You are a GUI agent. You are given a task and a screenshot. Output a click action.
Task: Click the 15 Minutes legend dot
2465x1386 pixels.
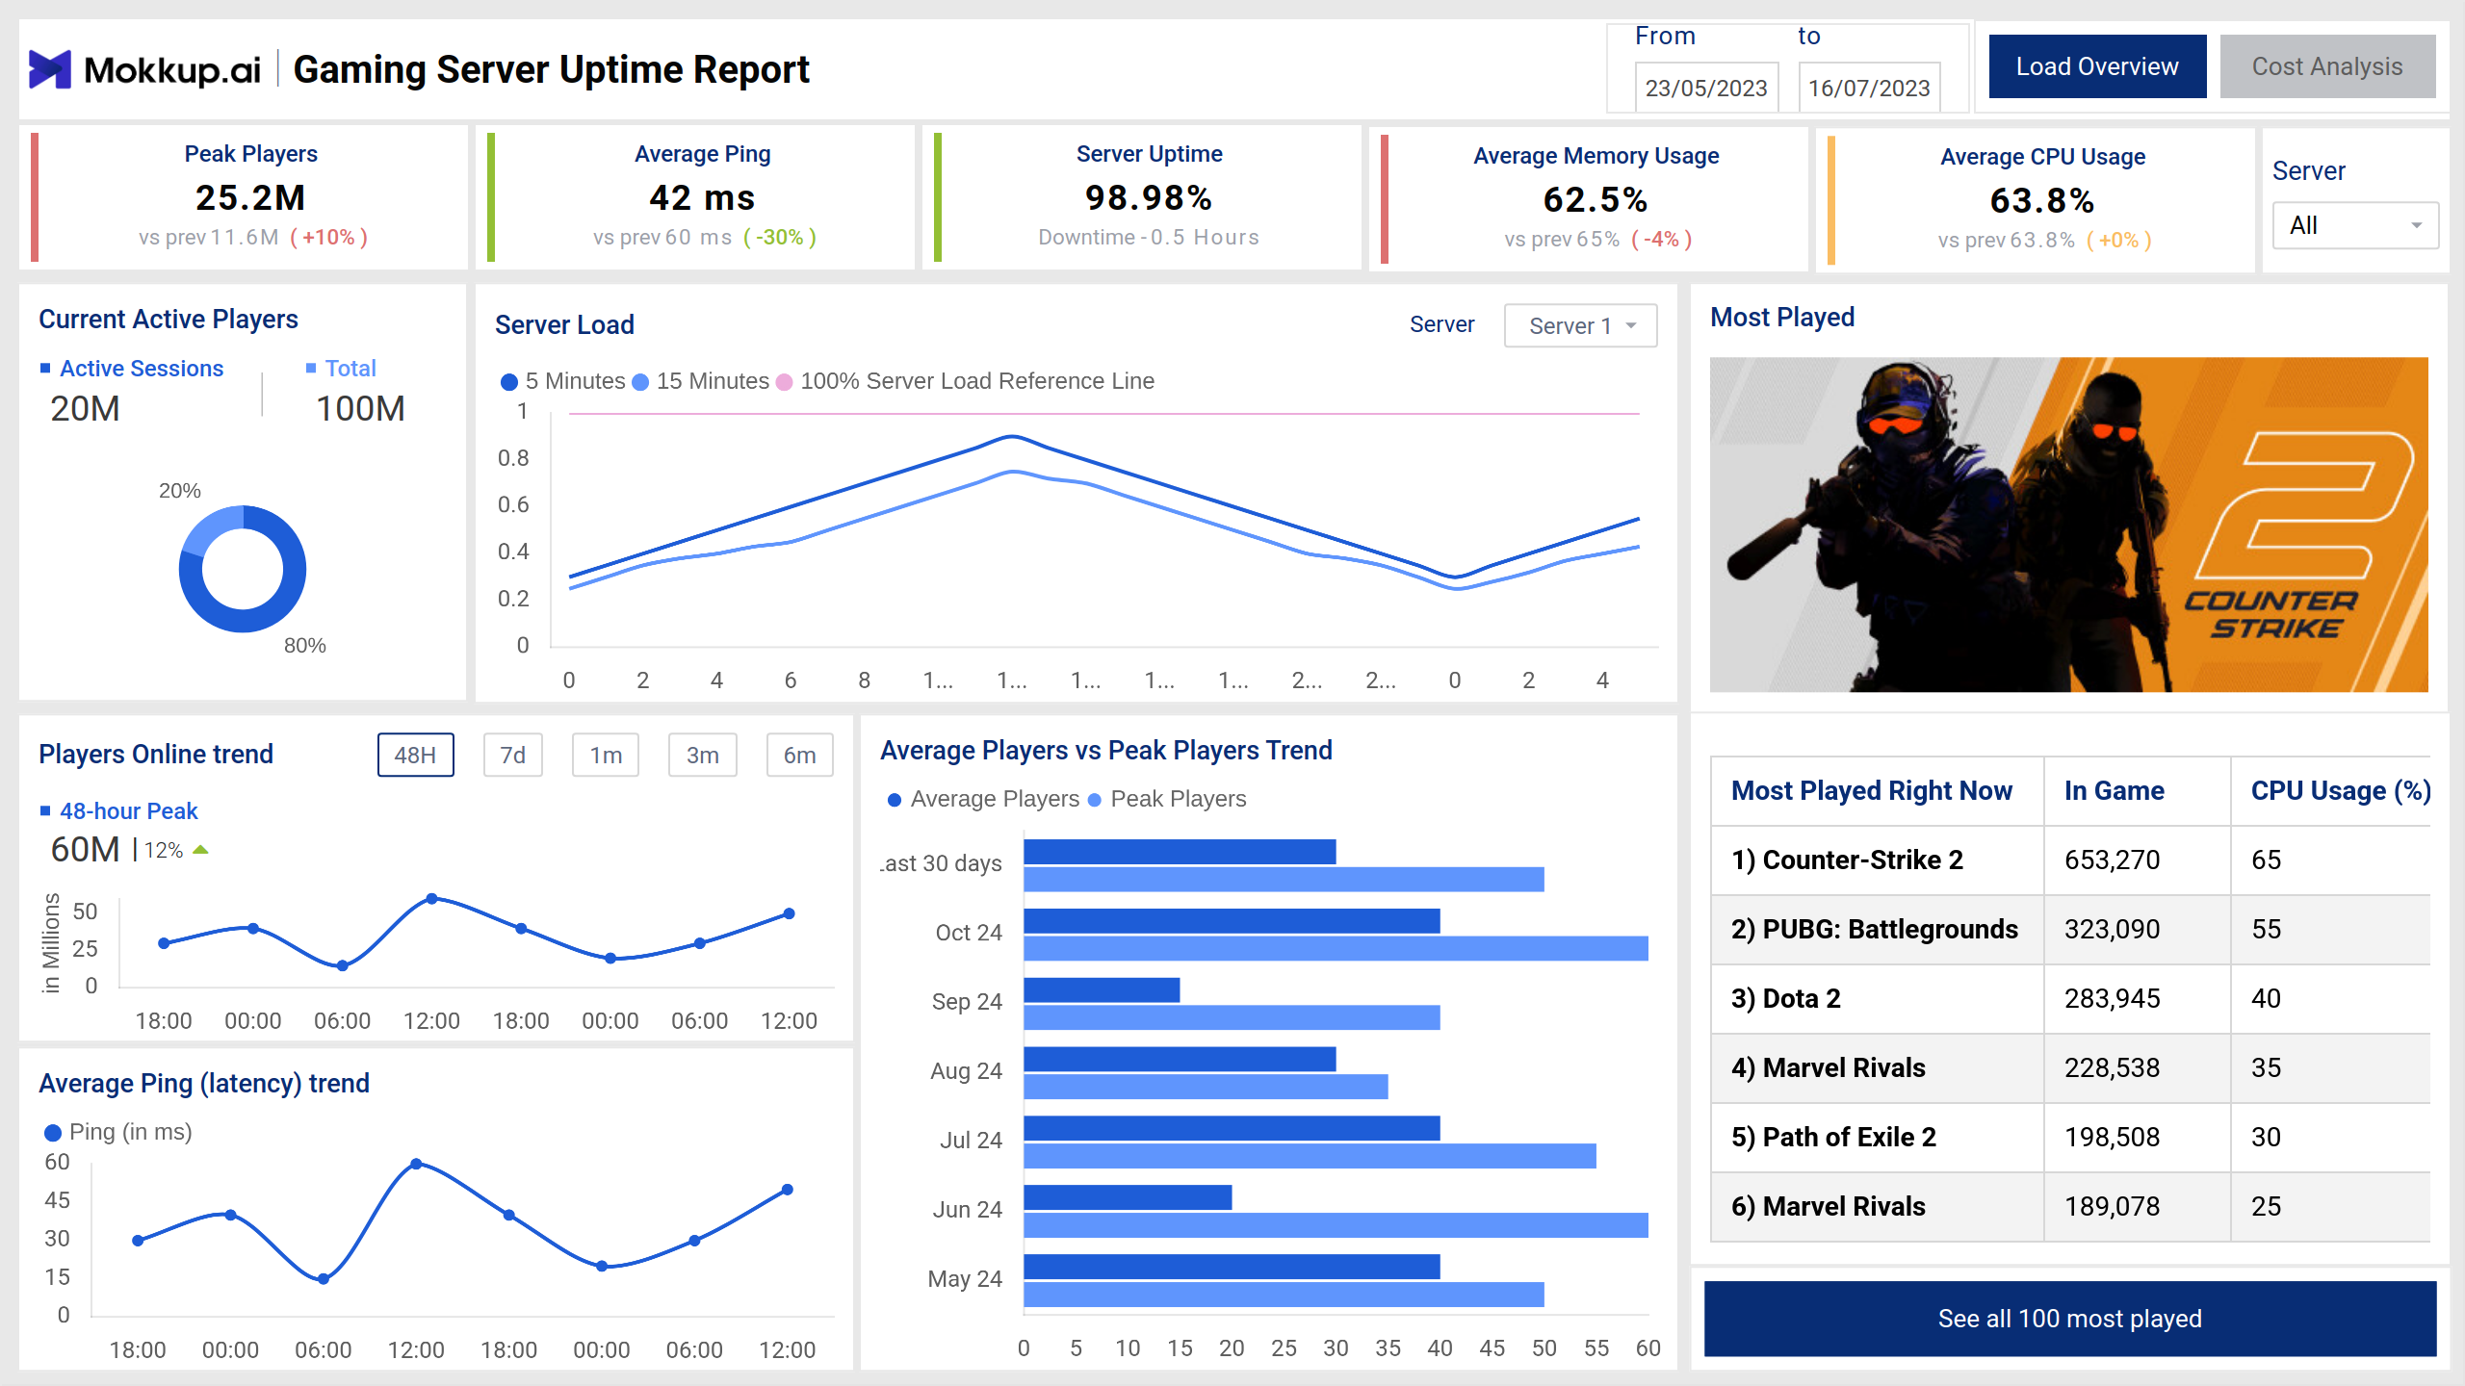click(640, 382)
